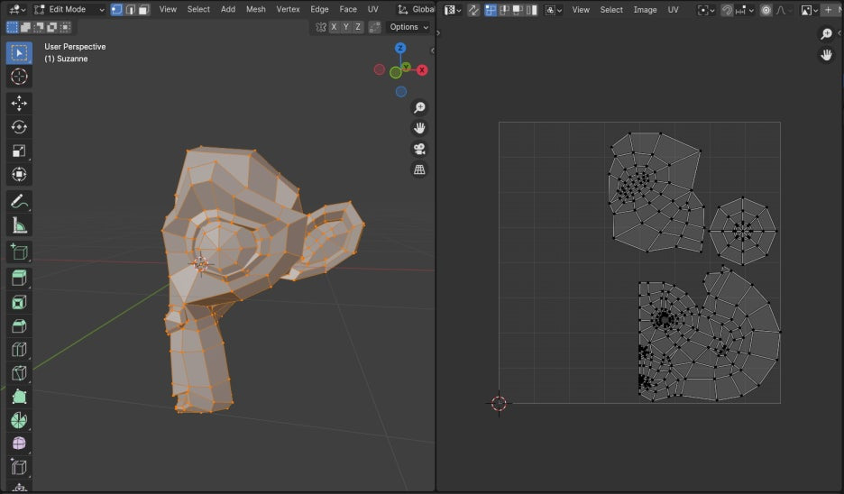844x494 pixels.
Task: Select the Scale tool
Action: coord(19,151)
